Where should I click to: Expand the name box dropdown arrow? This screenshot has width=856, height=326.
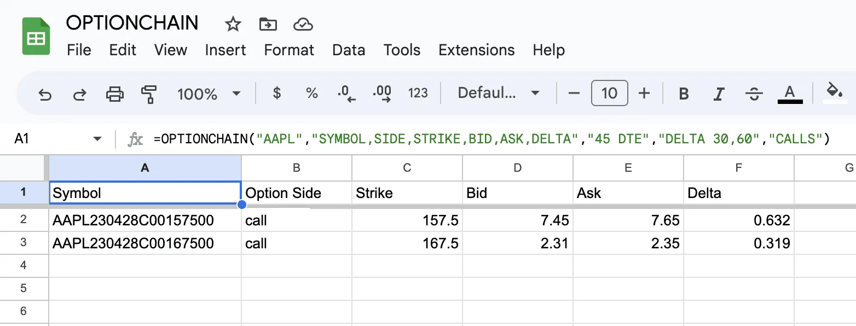pyautogui.click(x=97, y=139)
